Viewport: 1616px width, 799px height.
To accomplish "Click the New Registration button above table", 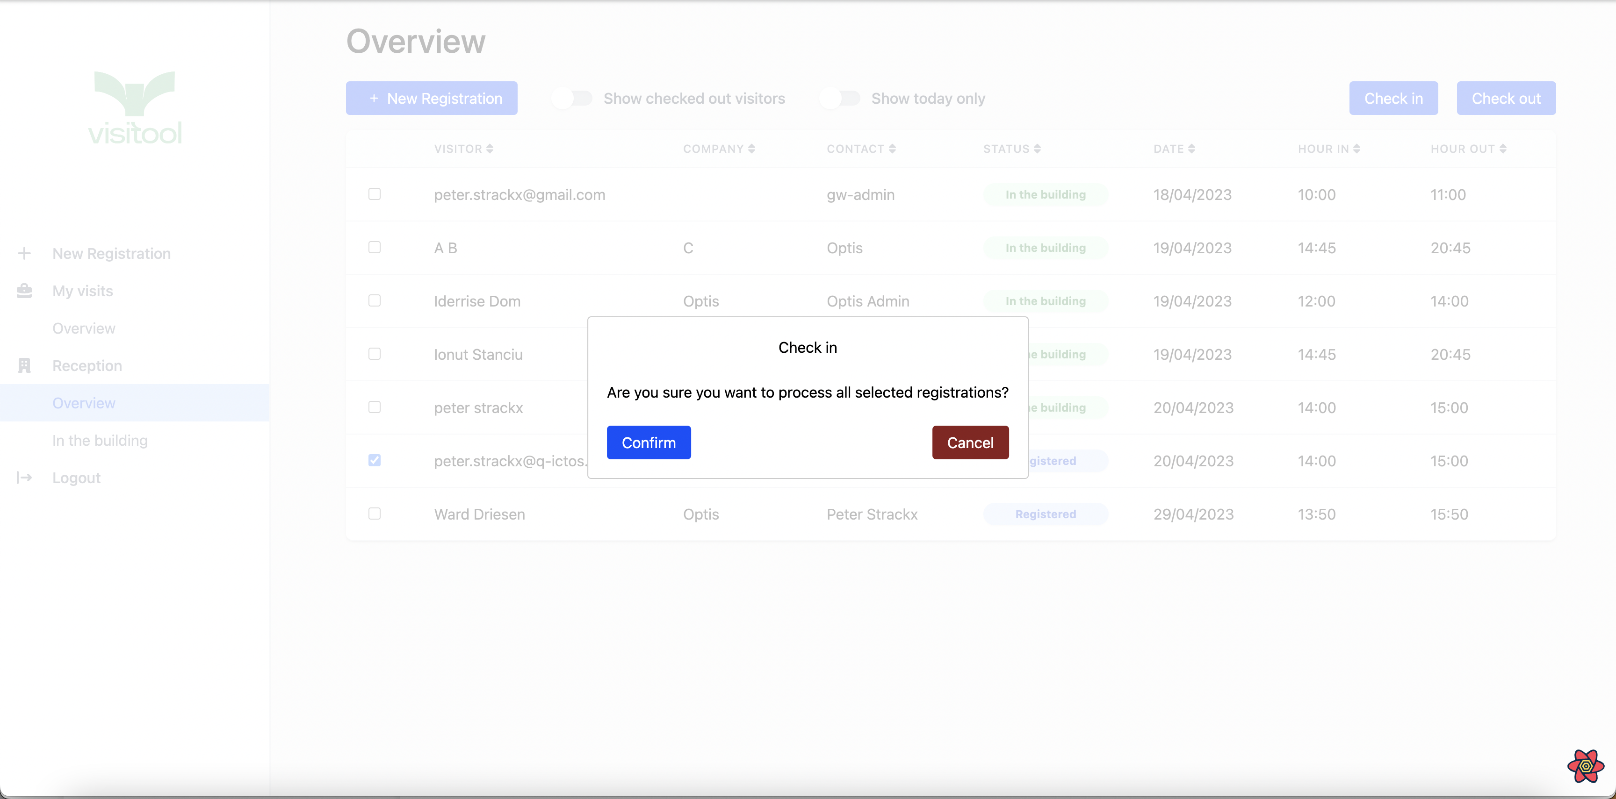I will click(432, 99).
